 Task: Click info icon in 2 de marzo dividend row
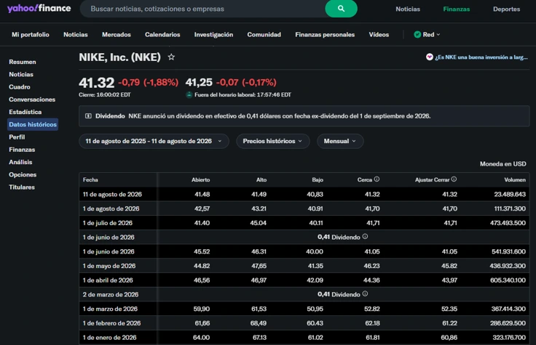coord(365,293)
